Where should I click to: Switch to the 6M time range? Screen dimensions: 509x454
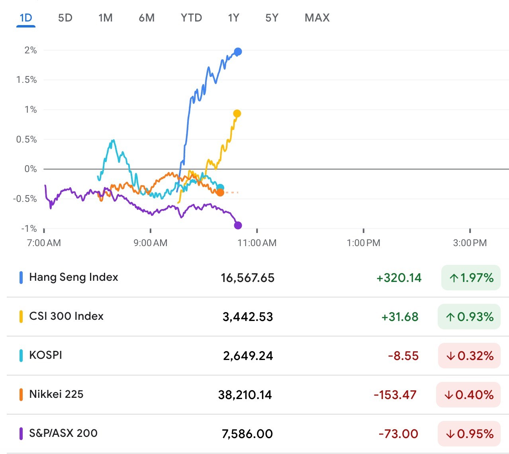pyautogui.click(x=147, y=18)
